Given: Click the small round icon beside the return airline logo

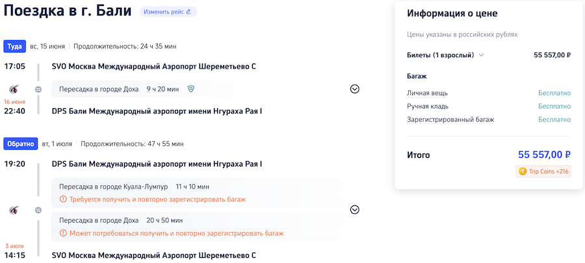Looking at the screenshot, I should click(38, 210).
